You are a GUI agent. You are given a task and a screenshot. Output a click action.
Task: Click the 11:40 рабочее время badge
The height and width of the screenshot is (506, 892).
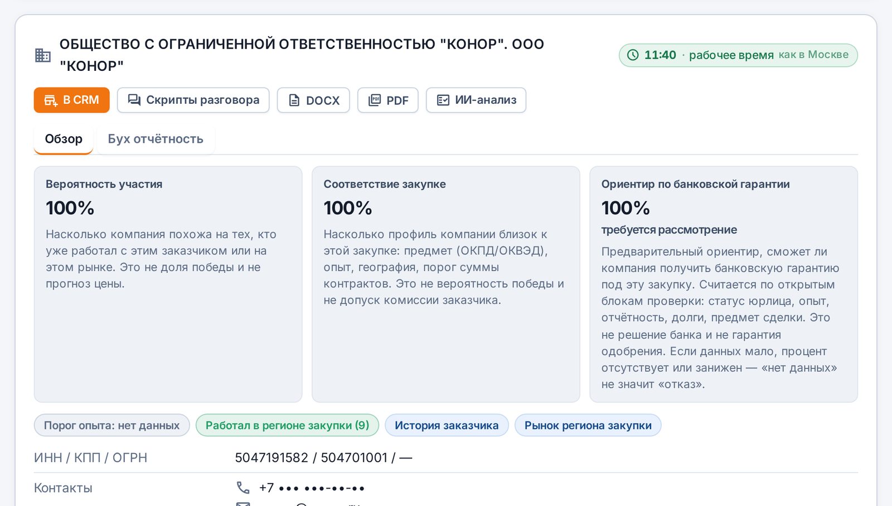coord(738,55)
